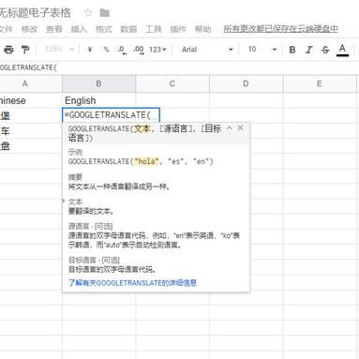Open the 123 number format dropdown
The image size is (359, 359).
157,50
